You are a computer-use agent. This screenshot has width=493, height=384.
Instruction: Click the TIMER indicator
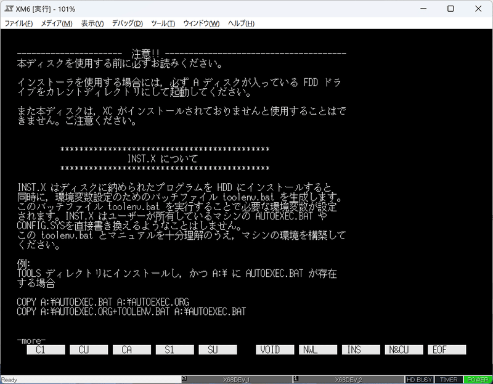449,380
